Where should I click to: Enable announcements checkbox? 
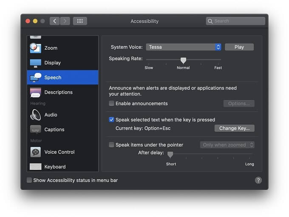pyautogui.click(x=112, y=103)
